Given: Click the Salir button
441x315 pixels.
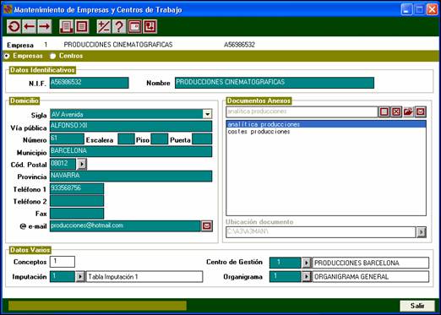Looking at the screenshot, I should point(417,306).
